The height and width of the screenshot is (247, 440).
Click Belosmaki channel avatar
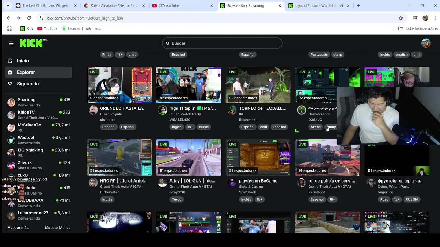tap(232, 110)
